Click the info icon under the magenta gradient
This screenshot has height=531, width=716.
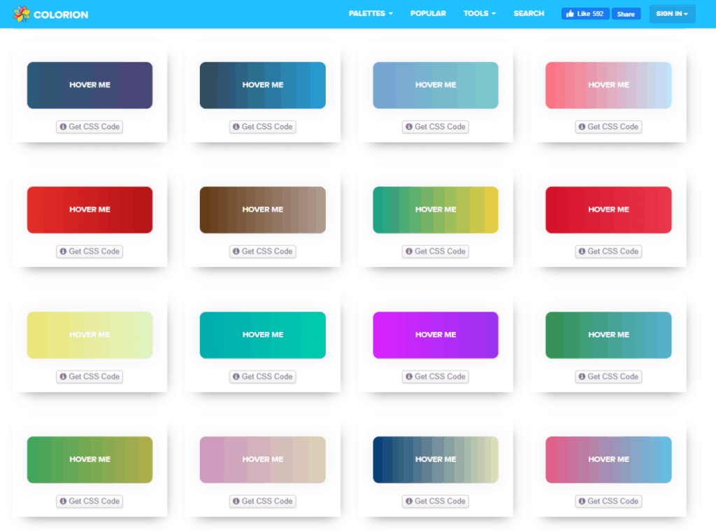[x=409, y=377]
